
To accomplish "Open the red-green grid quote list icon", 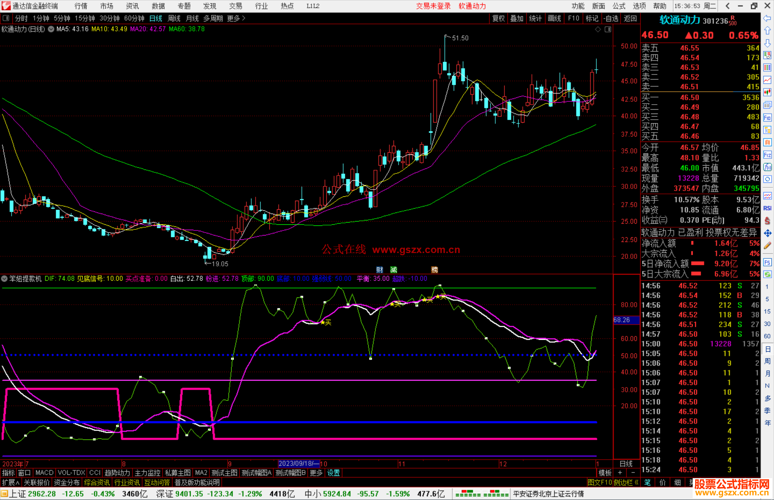I will point(767,68).
